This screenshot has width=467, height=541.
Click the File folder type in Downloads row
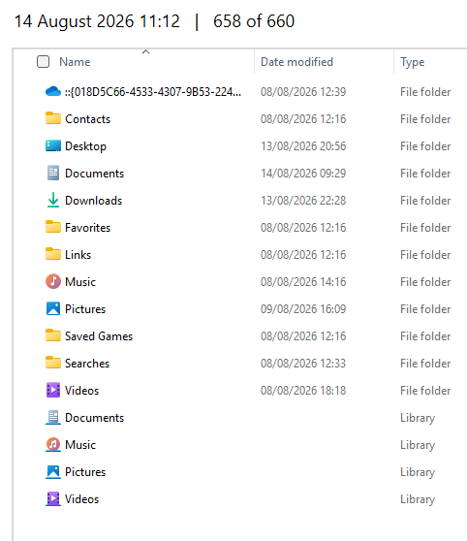tap(425, 201)
